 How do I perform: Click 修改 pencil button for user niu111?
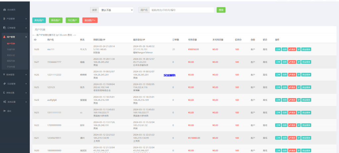pyautogui.click(x=292, y=49)
